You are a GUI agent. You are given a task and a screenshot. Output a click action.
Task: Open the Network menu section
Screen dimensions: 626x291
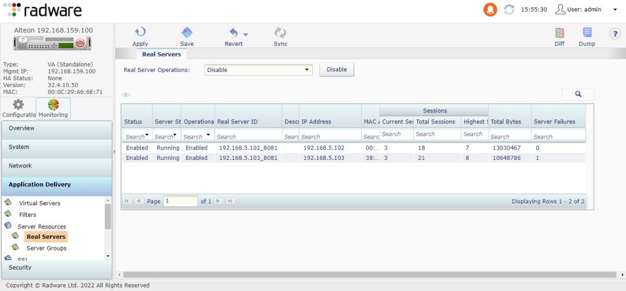pos(57,166)
